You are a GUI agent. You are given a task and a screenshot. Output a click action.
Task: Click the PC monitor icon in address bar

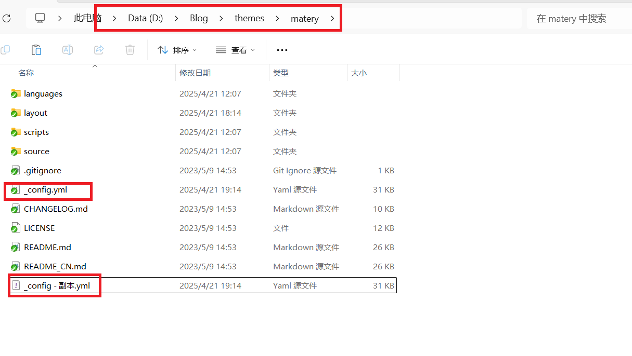(x=40, y=18)
